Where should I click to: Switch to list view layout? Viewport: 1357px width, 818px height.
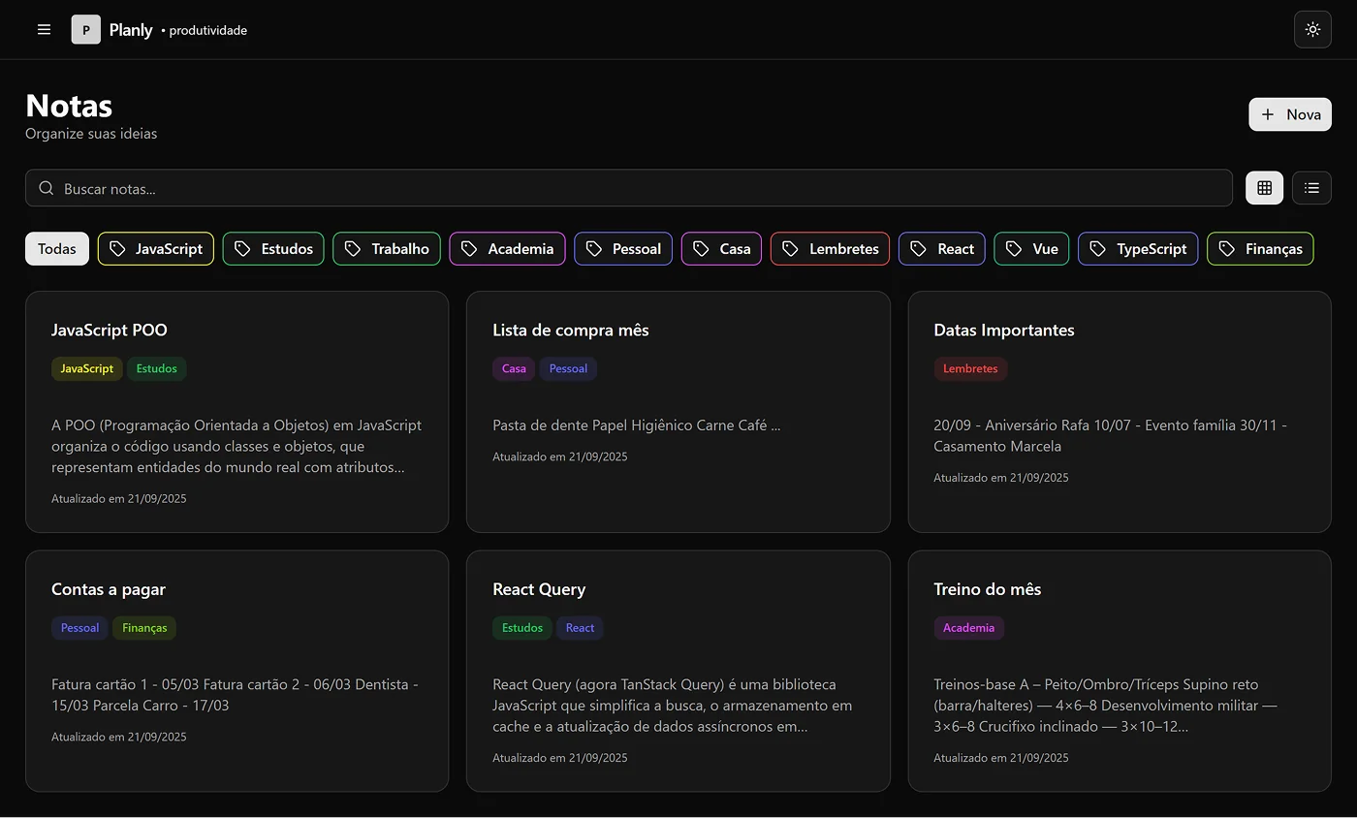click(x=1311, y=187)
